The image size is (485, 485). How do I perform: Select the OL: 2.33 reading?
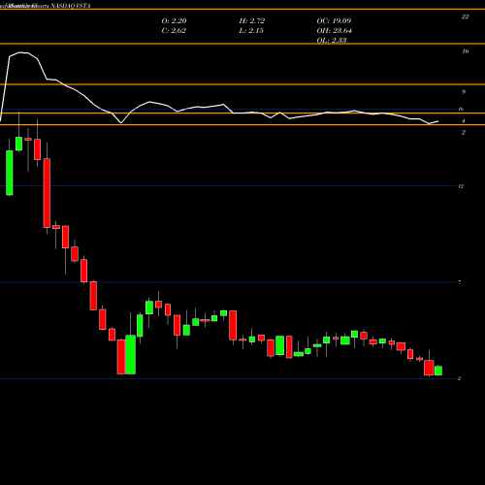pos(332,40)
